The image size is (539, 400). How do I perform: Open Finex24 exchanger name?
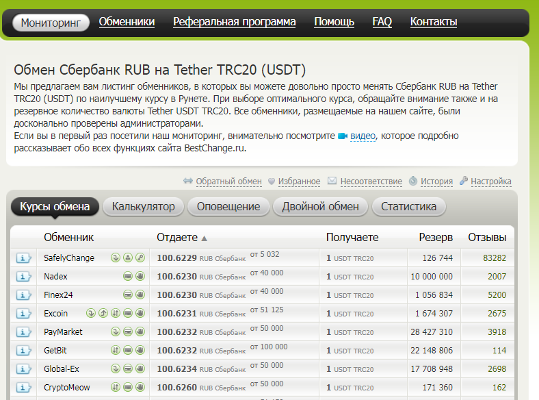pyautogui.click(x=58, y=295)
